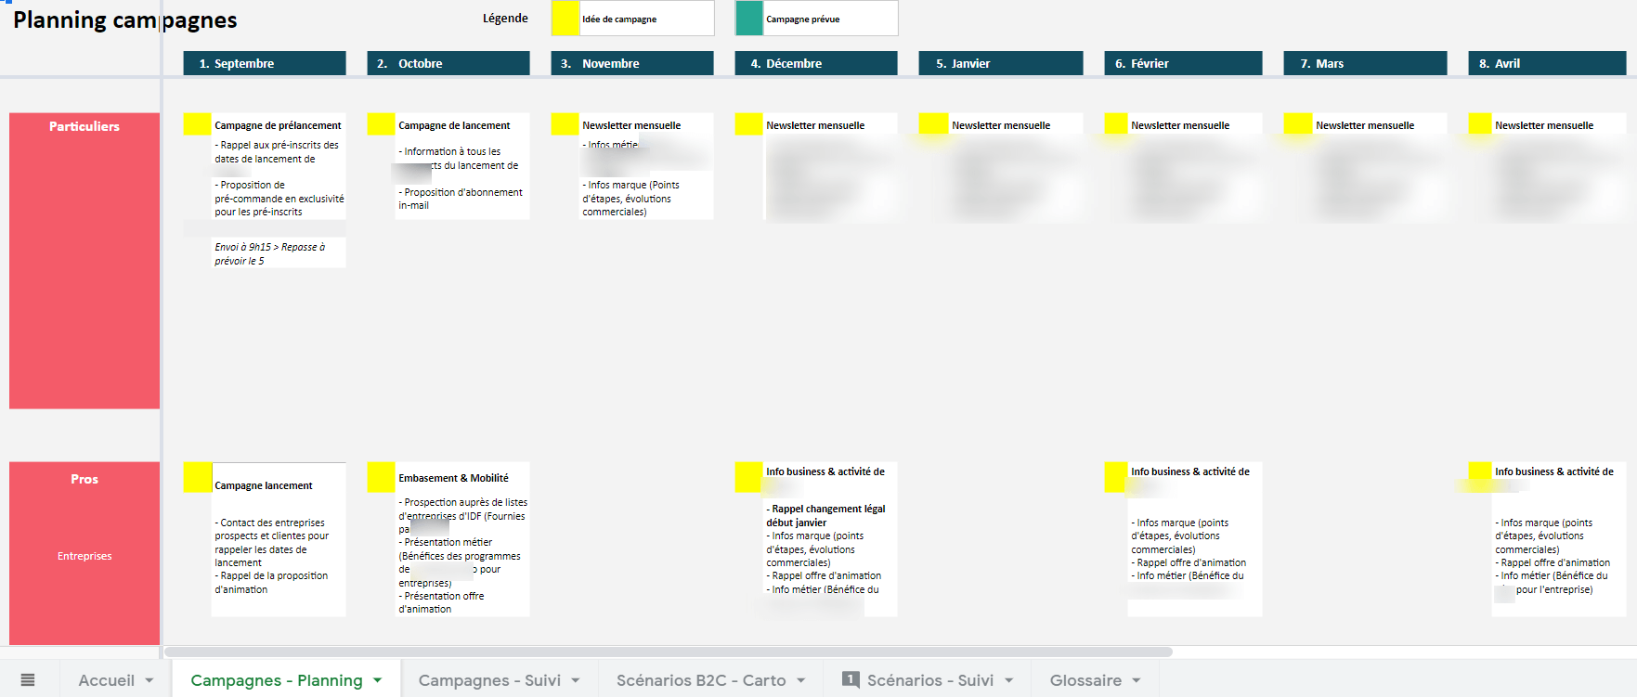This screenshot has height=697, width=1637.
Task: Select the Campagne prévue legend text
Action: [x=803, y=19]
